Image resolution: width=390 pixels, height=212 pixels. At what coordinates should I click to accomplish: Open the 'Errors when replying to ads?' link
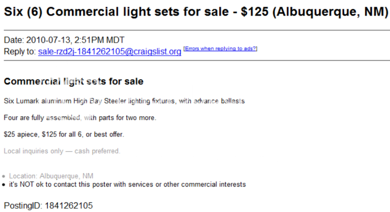(x=220, y=49)
